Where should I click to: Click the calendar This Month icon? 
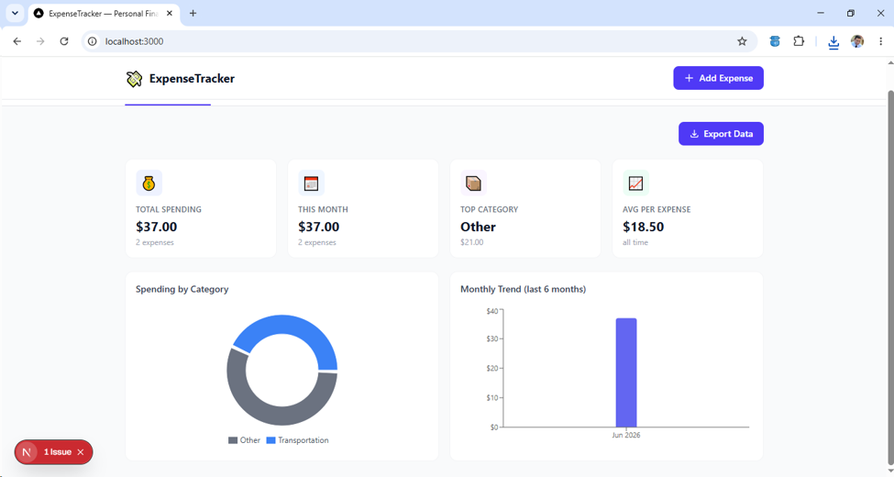coord(312,183)
